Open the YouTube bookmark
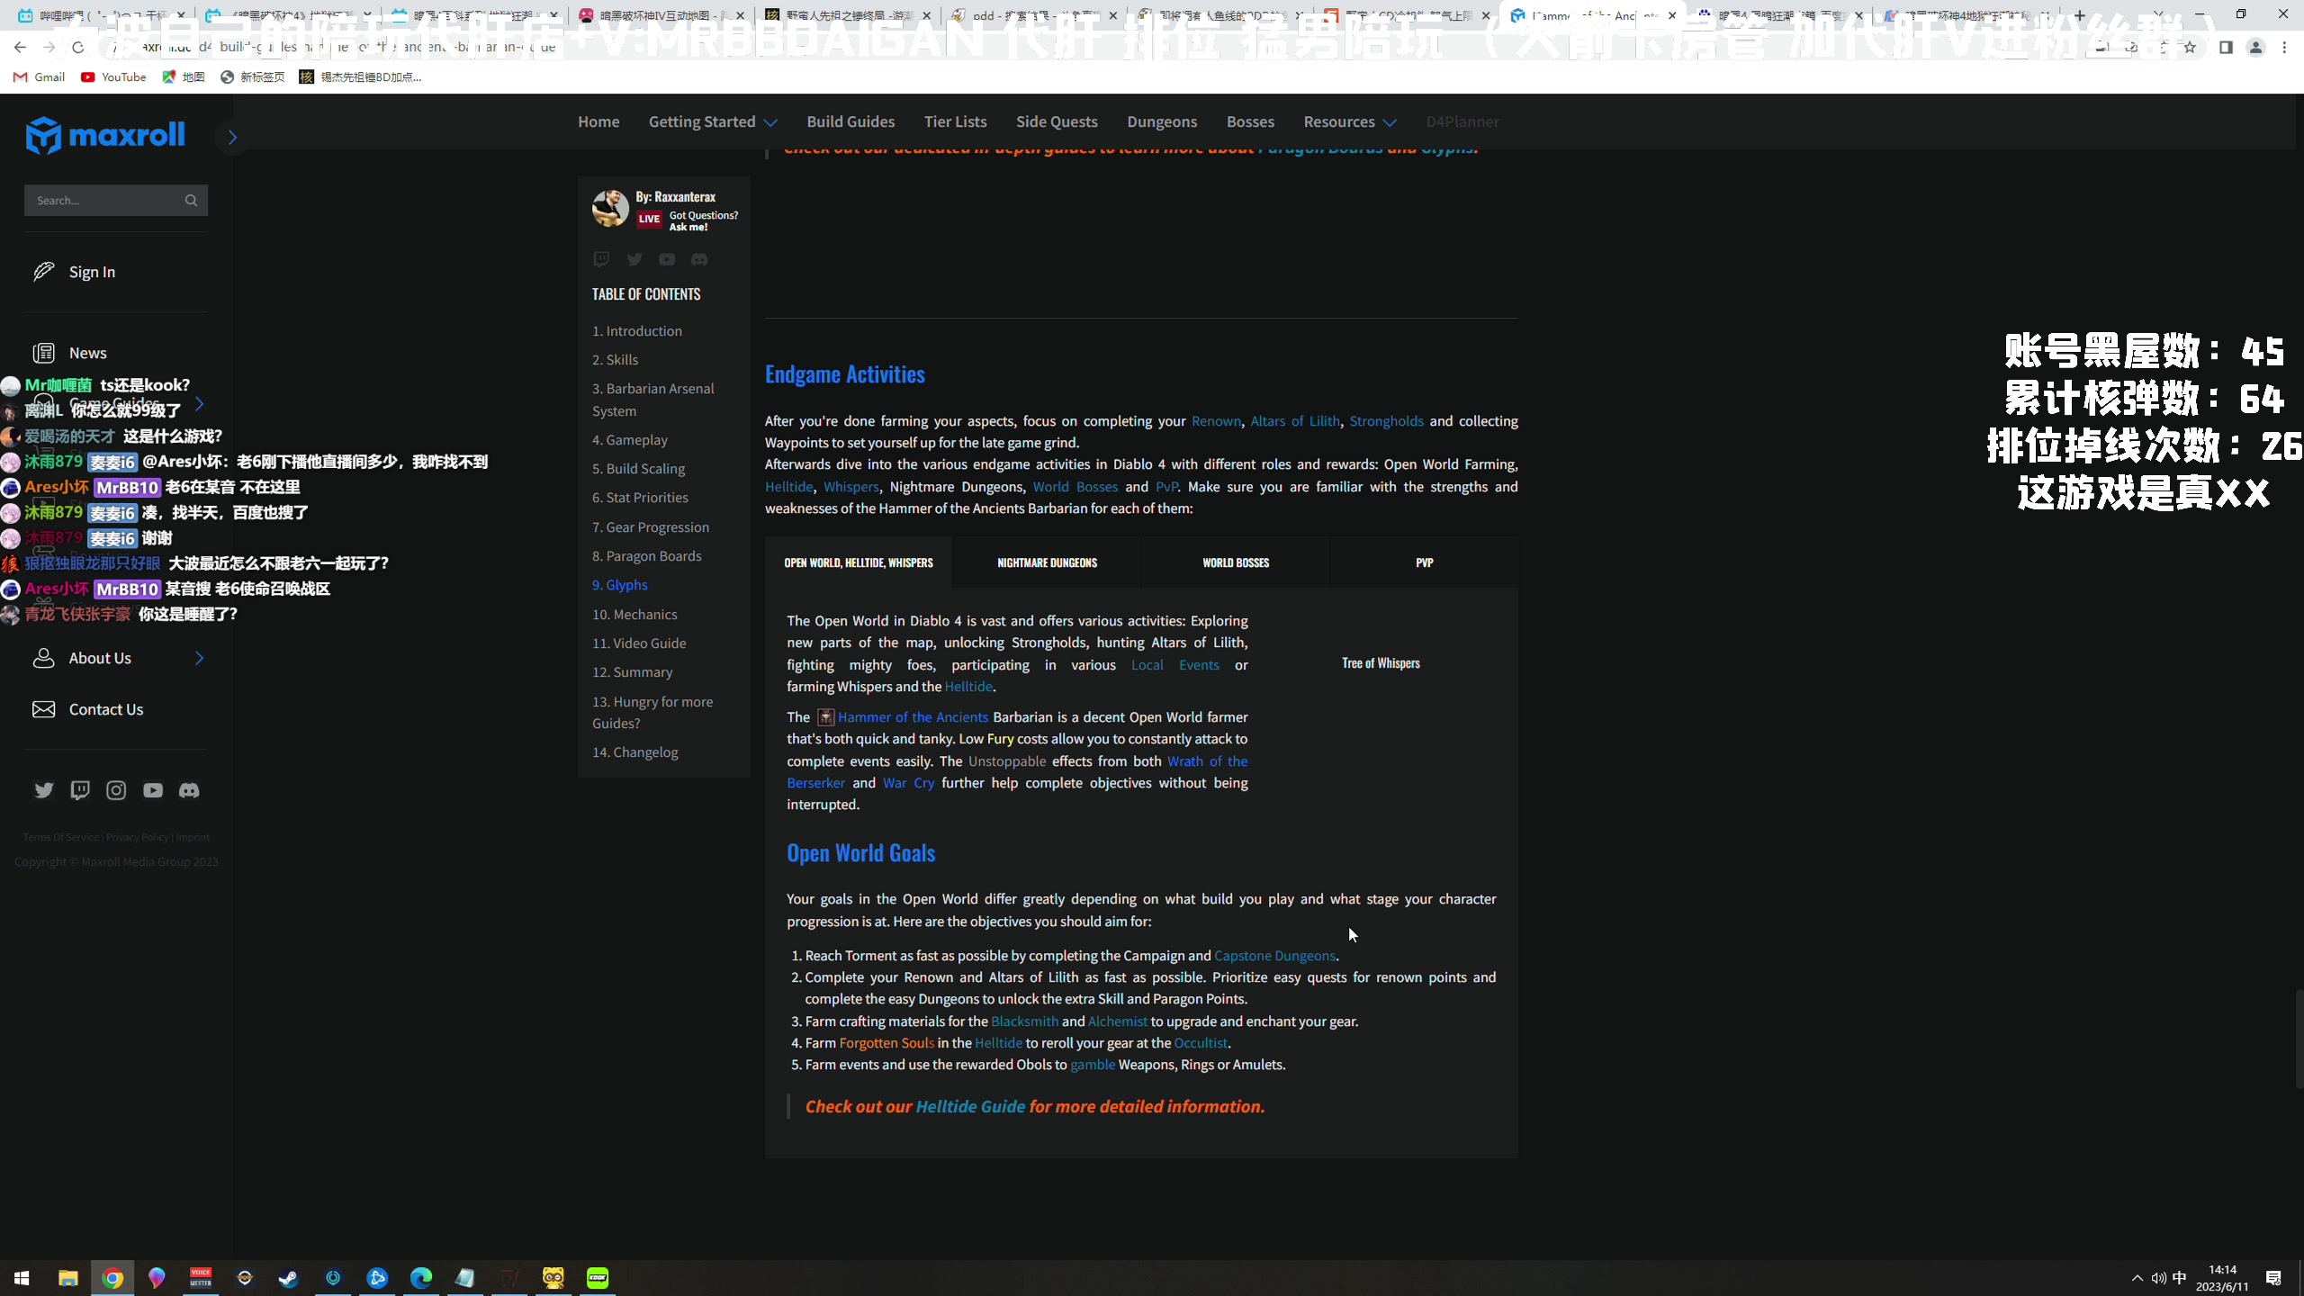 click(113, 77)
